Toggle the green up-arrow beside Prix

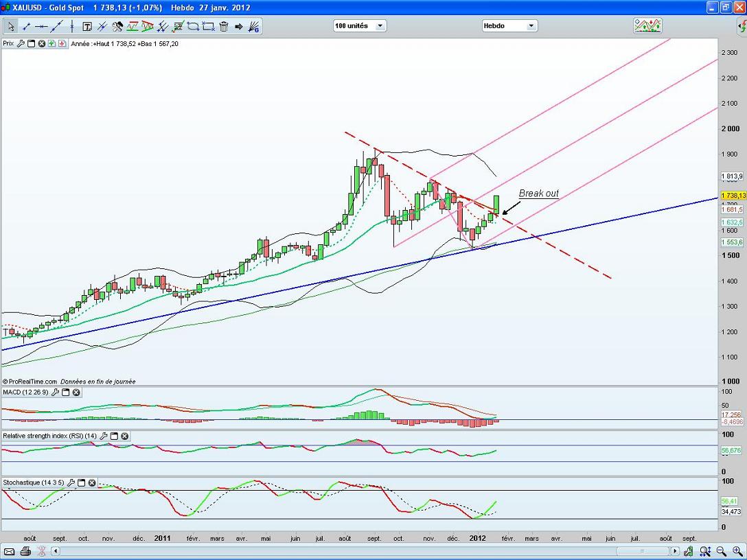click(52, 43)
